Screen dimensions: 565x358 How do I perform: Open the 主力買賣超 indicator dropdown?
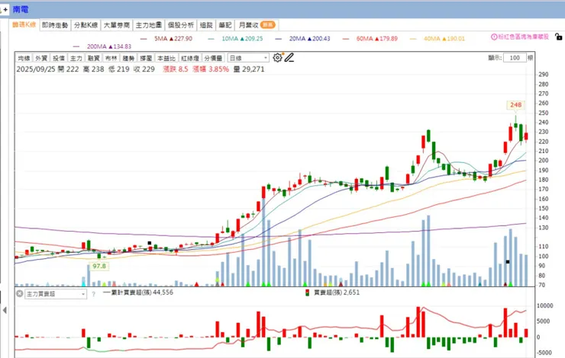(56, 294)
